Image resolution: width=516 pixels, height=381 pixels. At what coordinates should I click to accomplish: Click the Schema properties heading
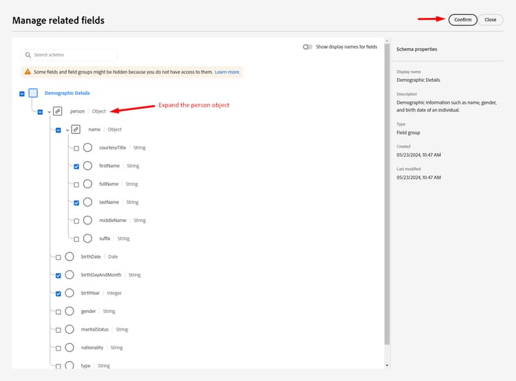417,49
